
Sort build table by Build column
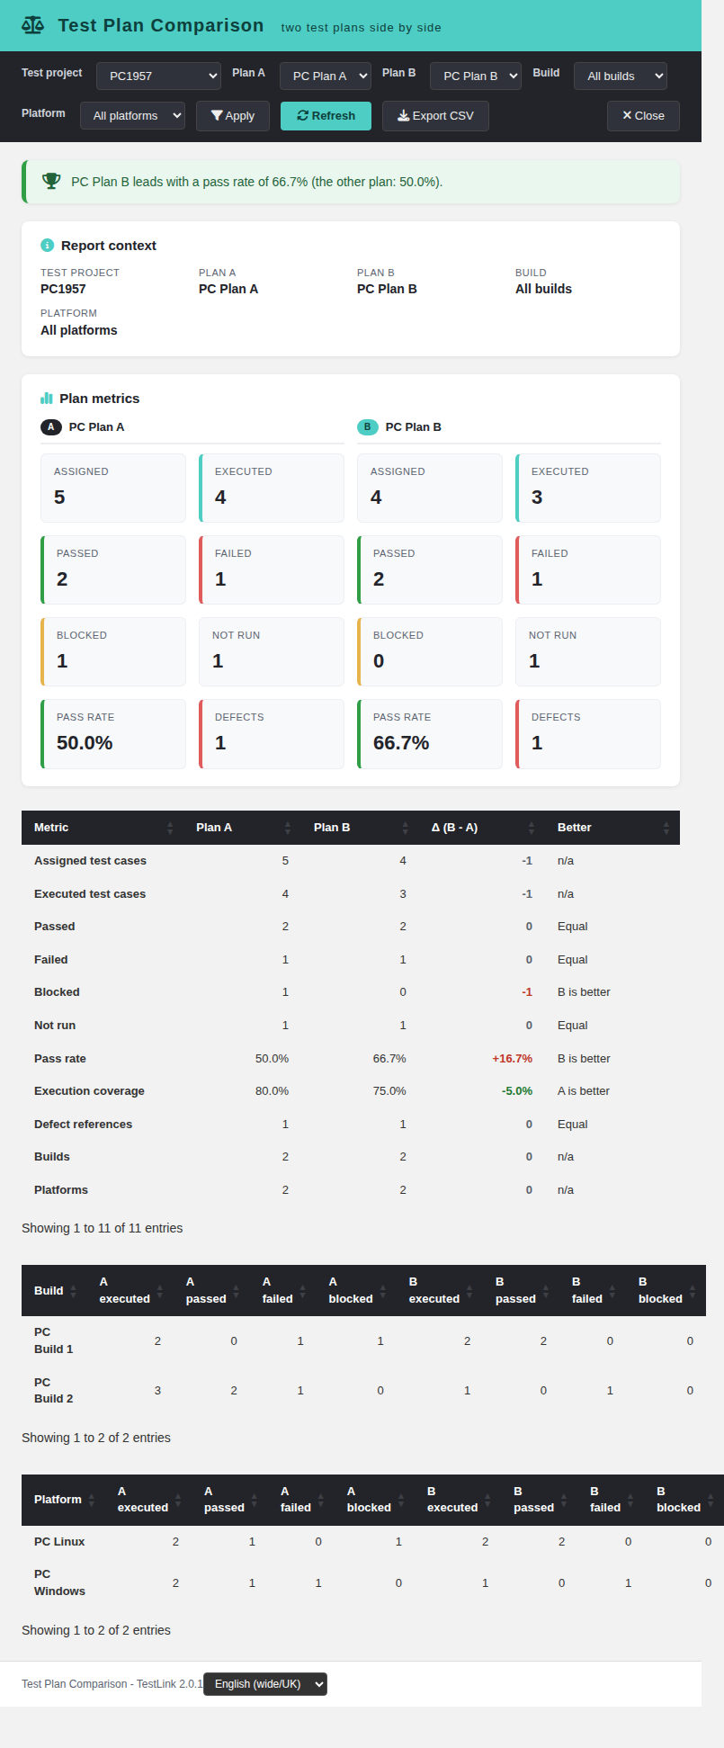[54, 1290]
